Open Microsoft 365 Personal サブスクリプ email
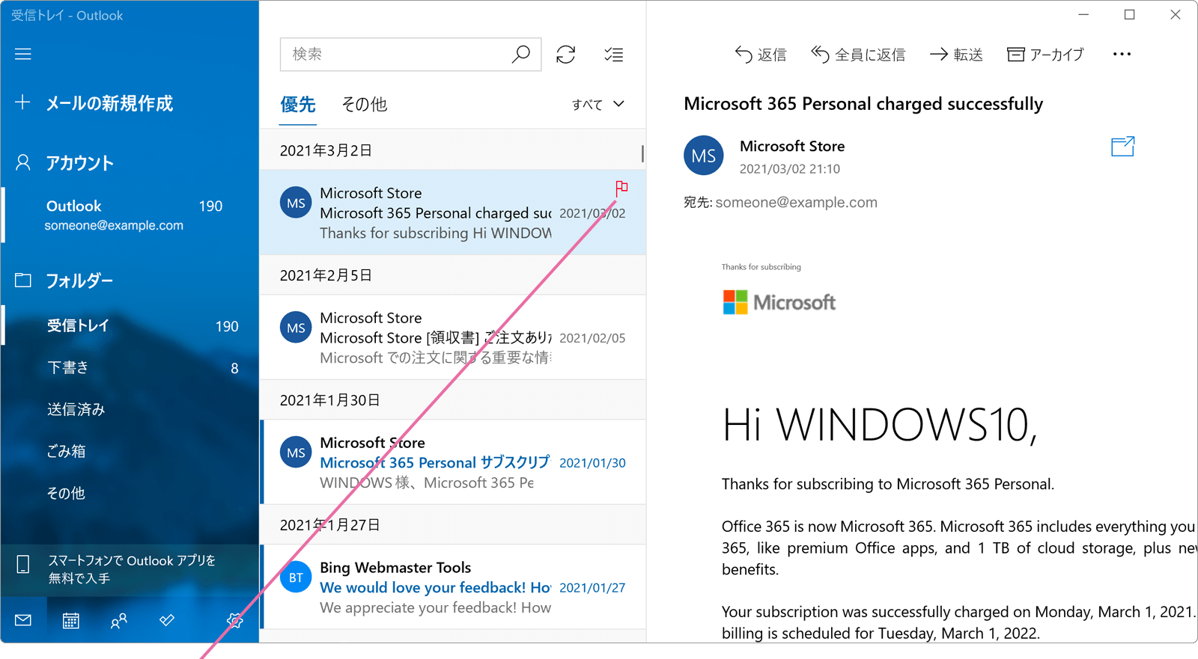The height and width of the screenshot is (659, 1198). pyautogui.click(x=453, y=462)
